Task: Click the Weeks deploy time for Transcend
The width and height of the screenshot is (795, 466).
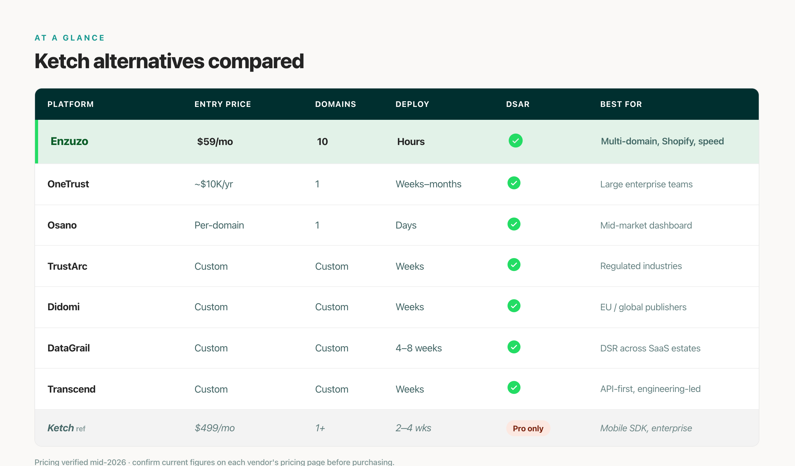Action: point(410,389)
